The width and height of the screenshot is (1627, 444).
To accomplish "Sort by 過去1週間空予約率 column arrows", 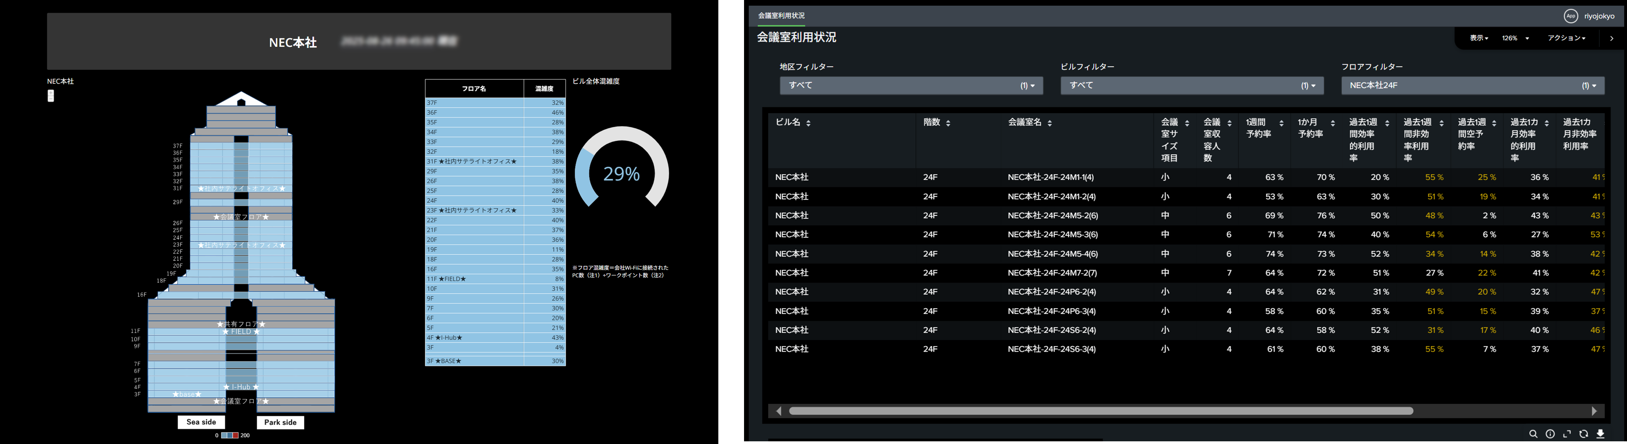I will click(x=1494, y=123).
